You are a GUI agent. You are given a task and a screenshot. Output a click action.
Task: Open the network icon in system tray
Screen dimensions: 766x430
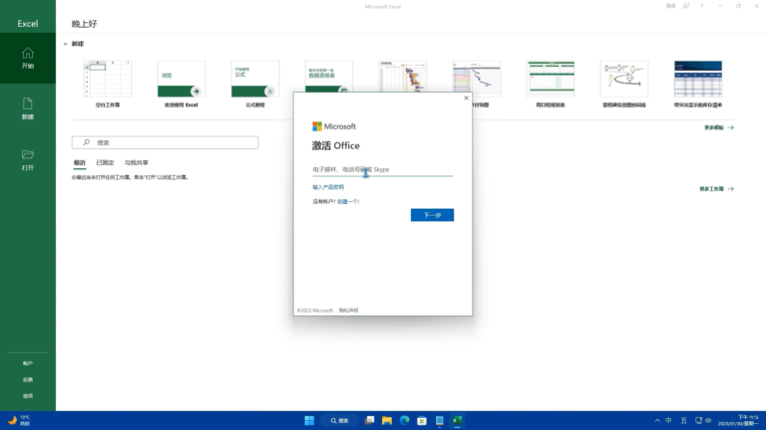click(x=698, y=421)
